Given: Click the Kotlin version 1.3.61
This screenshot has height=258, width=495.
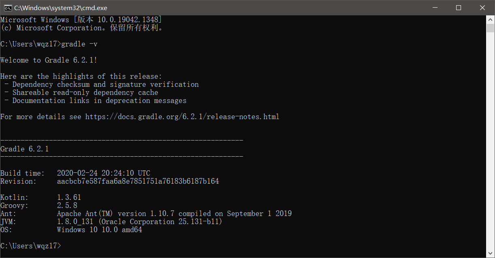Looking at the screenshot, I should pyautogui.click(x=69, y=197).
